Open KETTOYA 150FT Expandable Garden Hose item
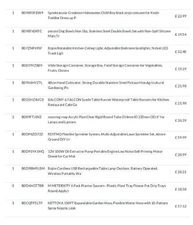193x225 pixels. tap(108, 206)
